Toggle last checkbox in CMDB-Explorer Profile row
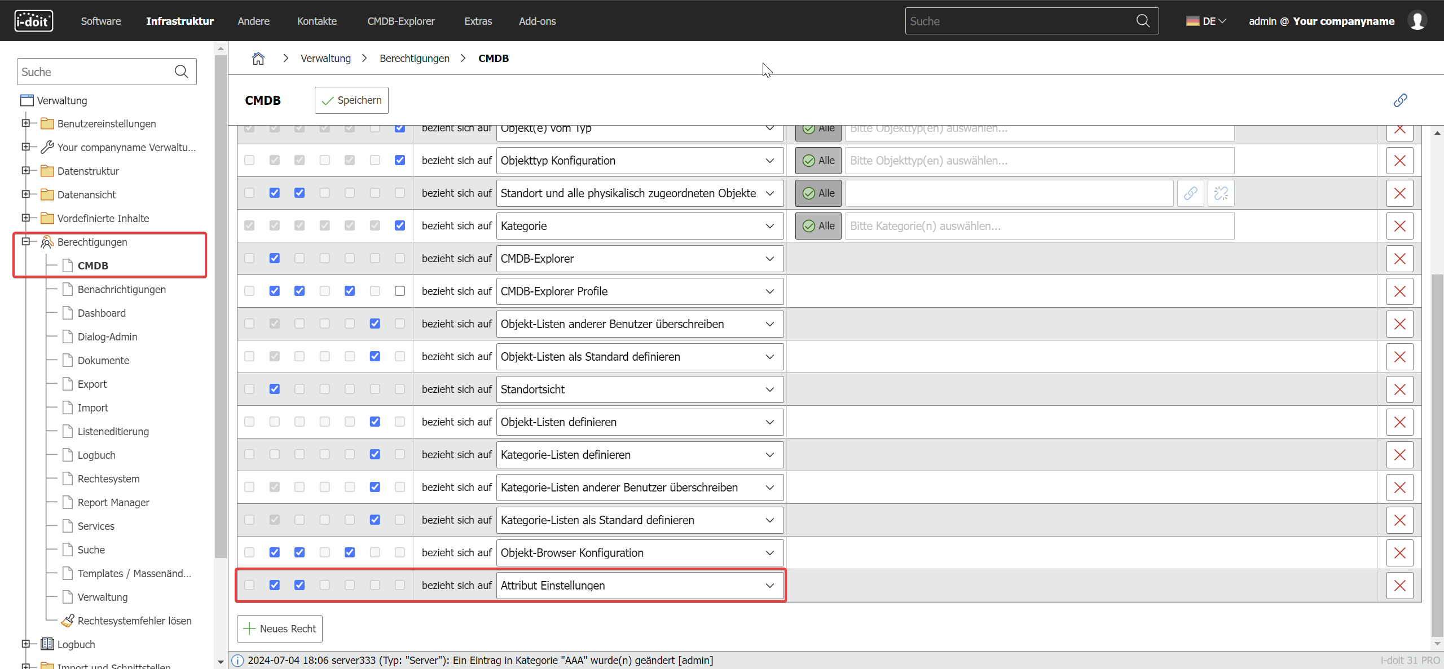 point(400,291)
